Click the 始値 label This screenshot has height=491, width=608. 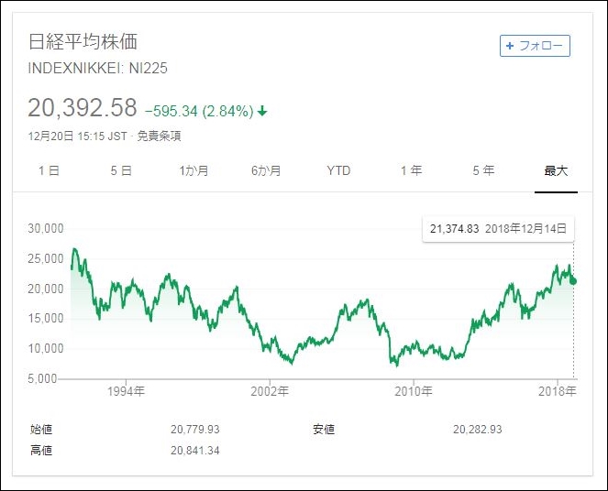[41, 429]
